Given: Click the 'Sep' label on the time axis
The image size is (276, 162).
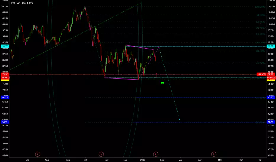Looking at the screenshot, I should click(68, 160).
